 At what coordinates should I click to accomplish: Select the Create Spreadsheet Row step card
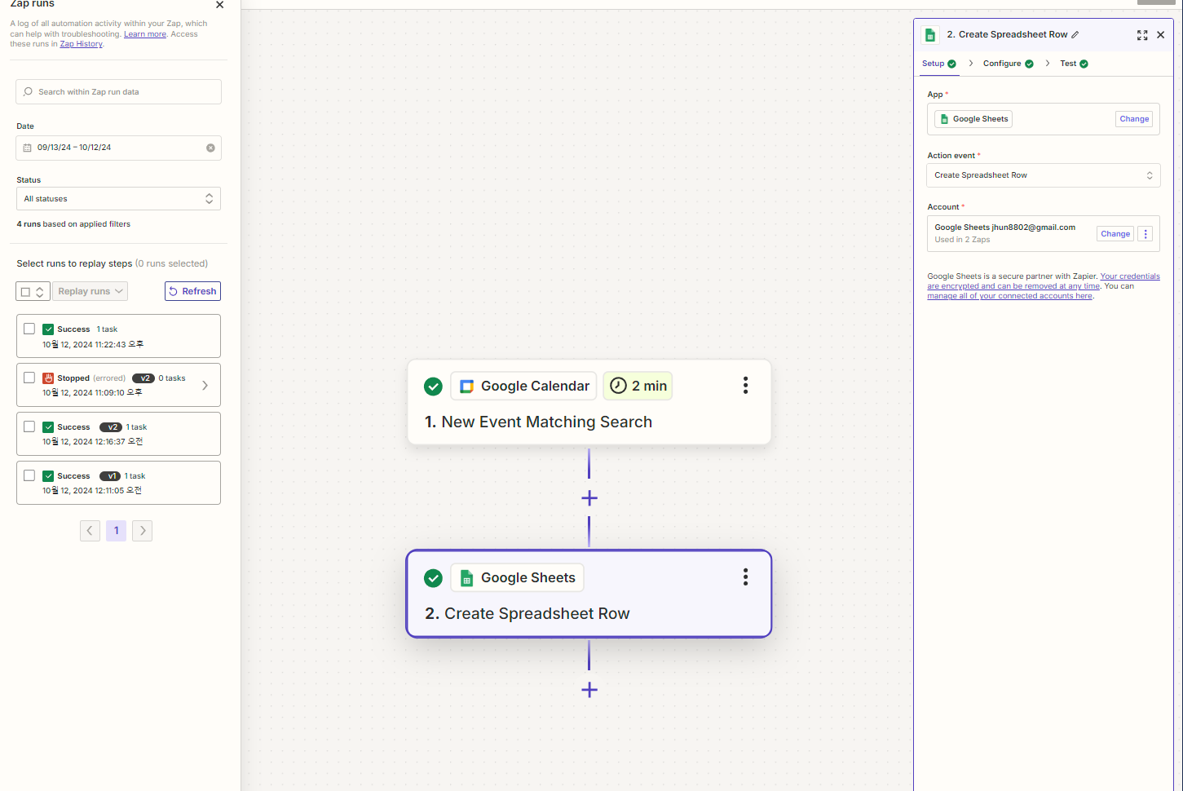pos(589,594)
